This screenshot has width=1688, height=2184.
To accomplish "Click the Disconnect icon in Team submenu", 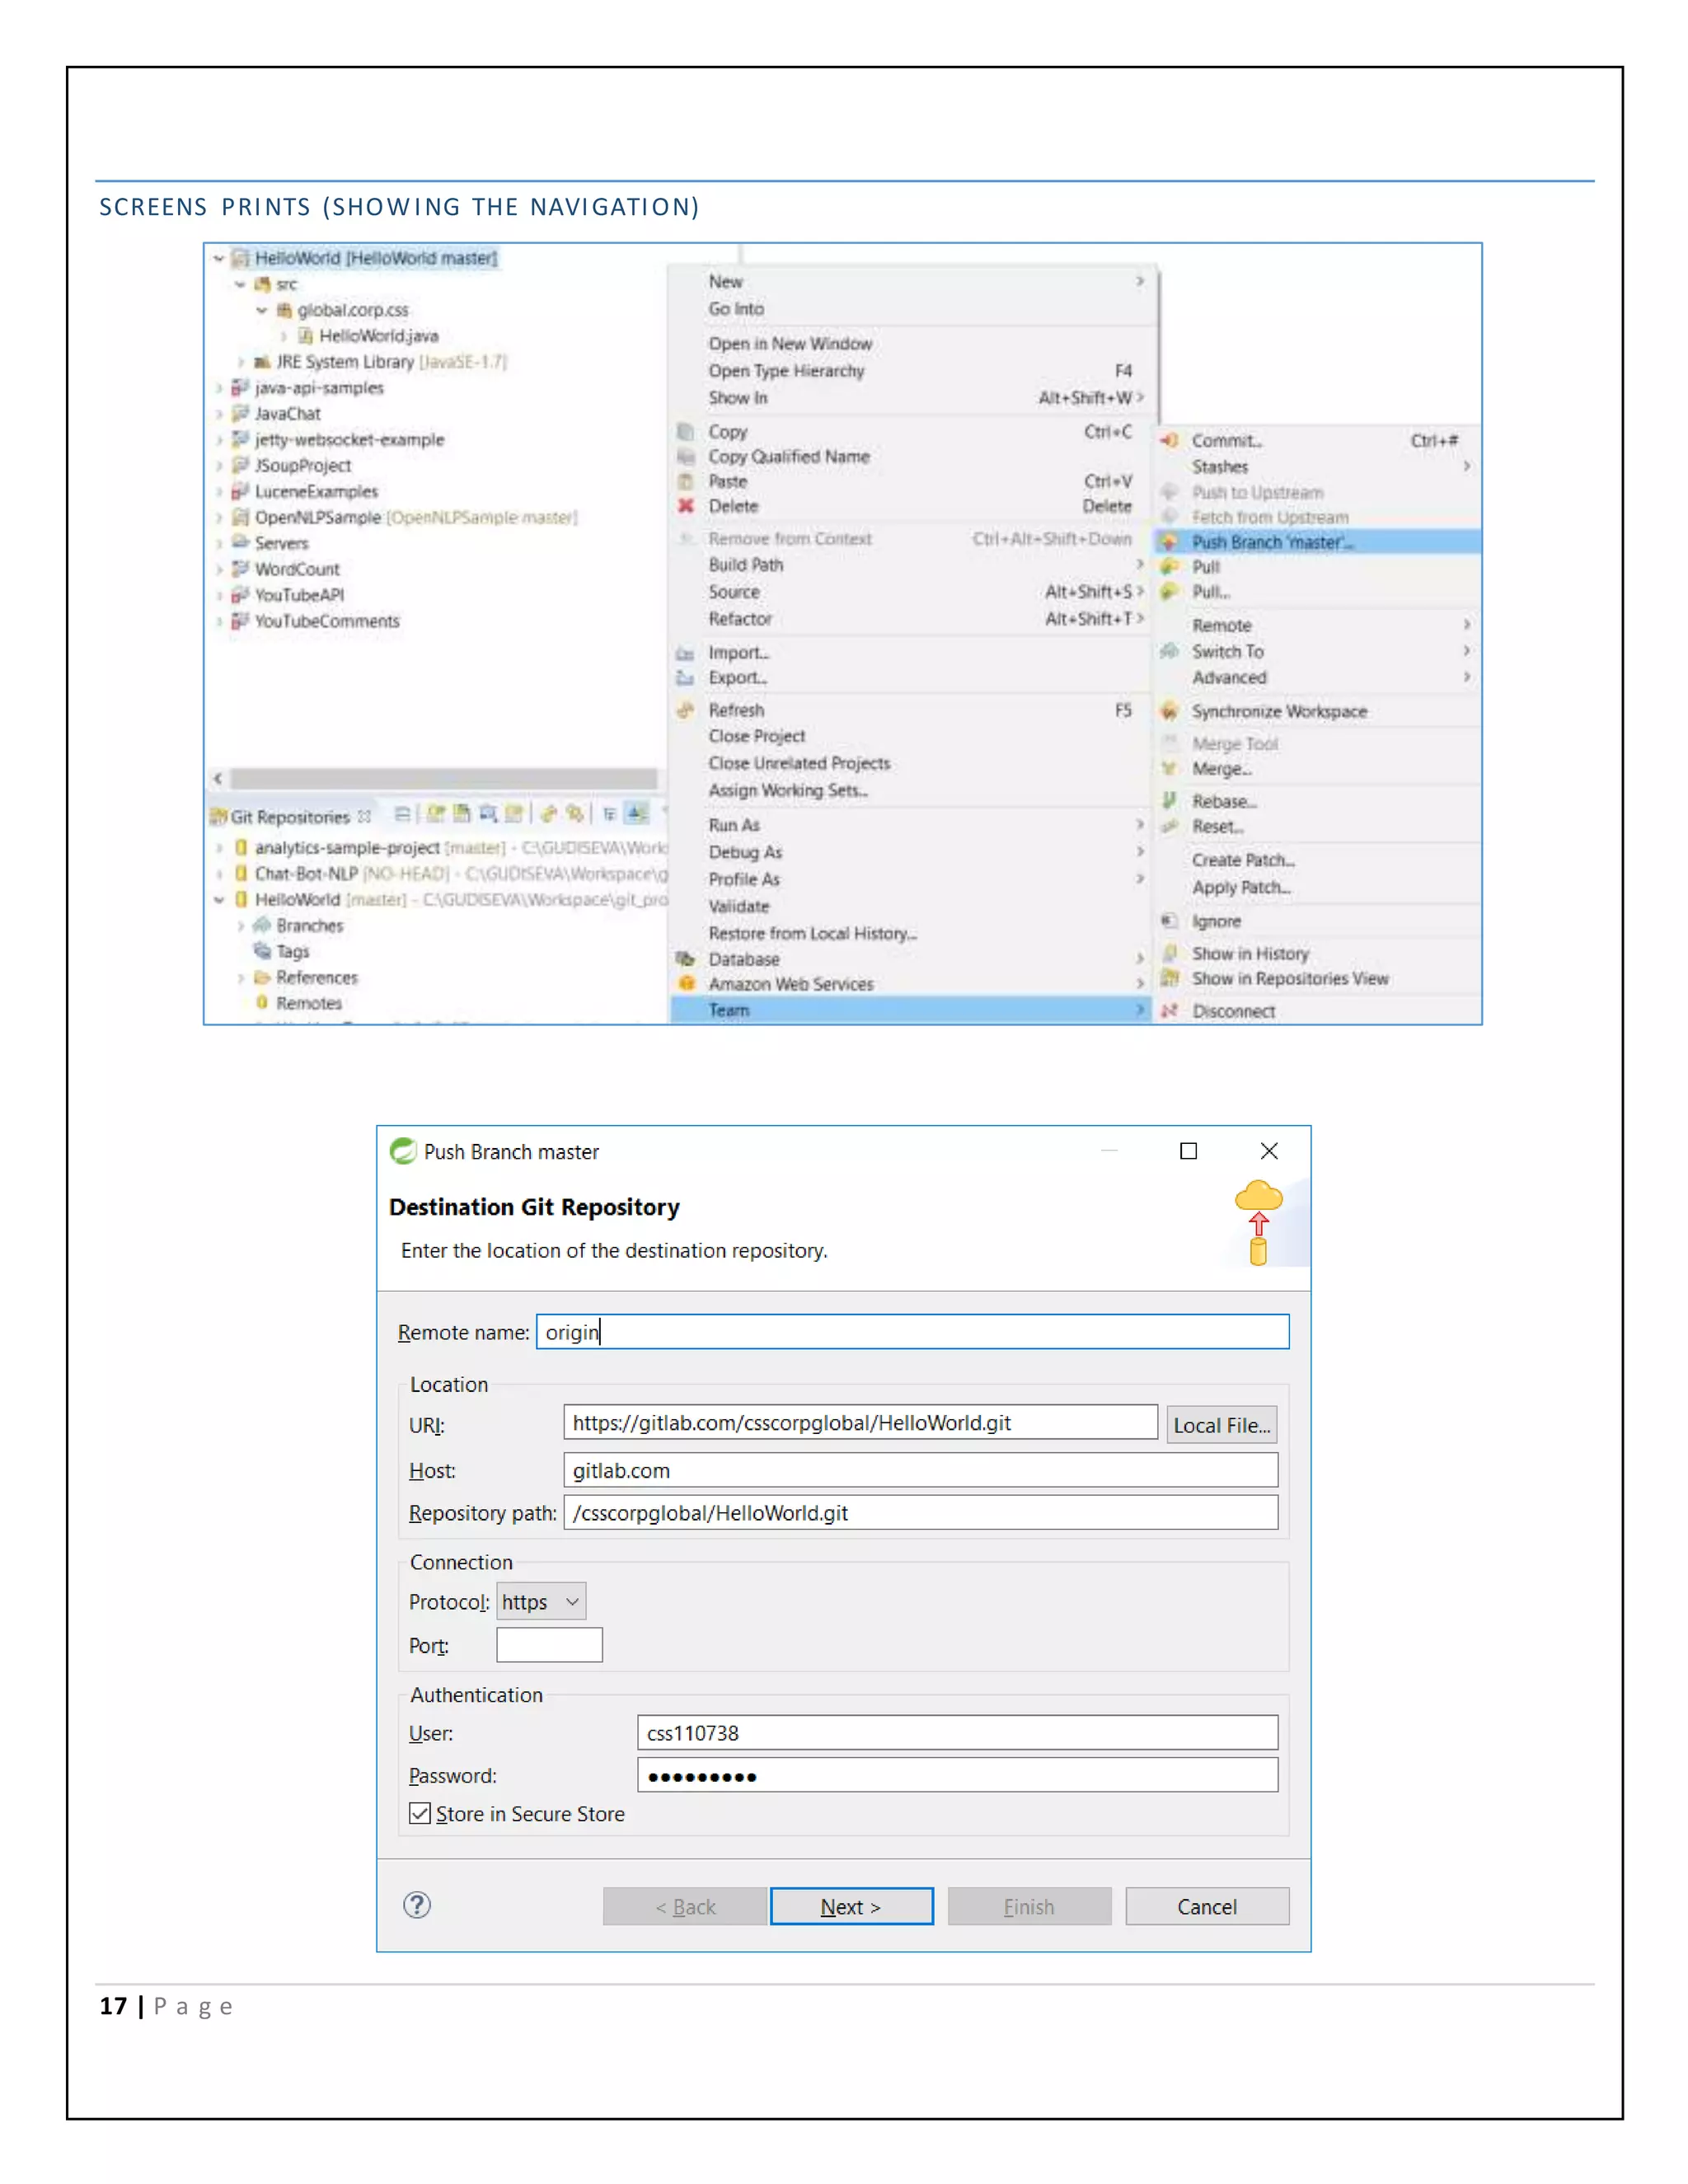I will point(1168,1011).
